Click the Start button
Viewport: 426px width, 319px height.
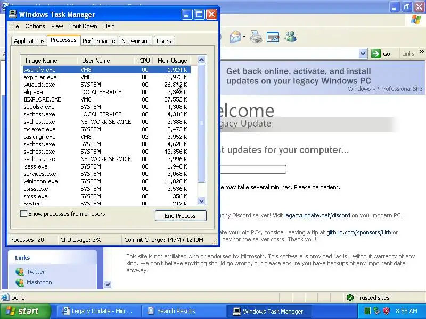(x=25, y=311)
